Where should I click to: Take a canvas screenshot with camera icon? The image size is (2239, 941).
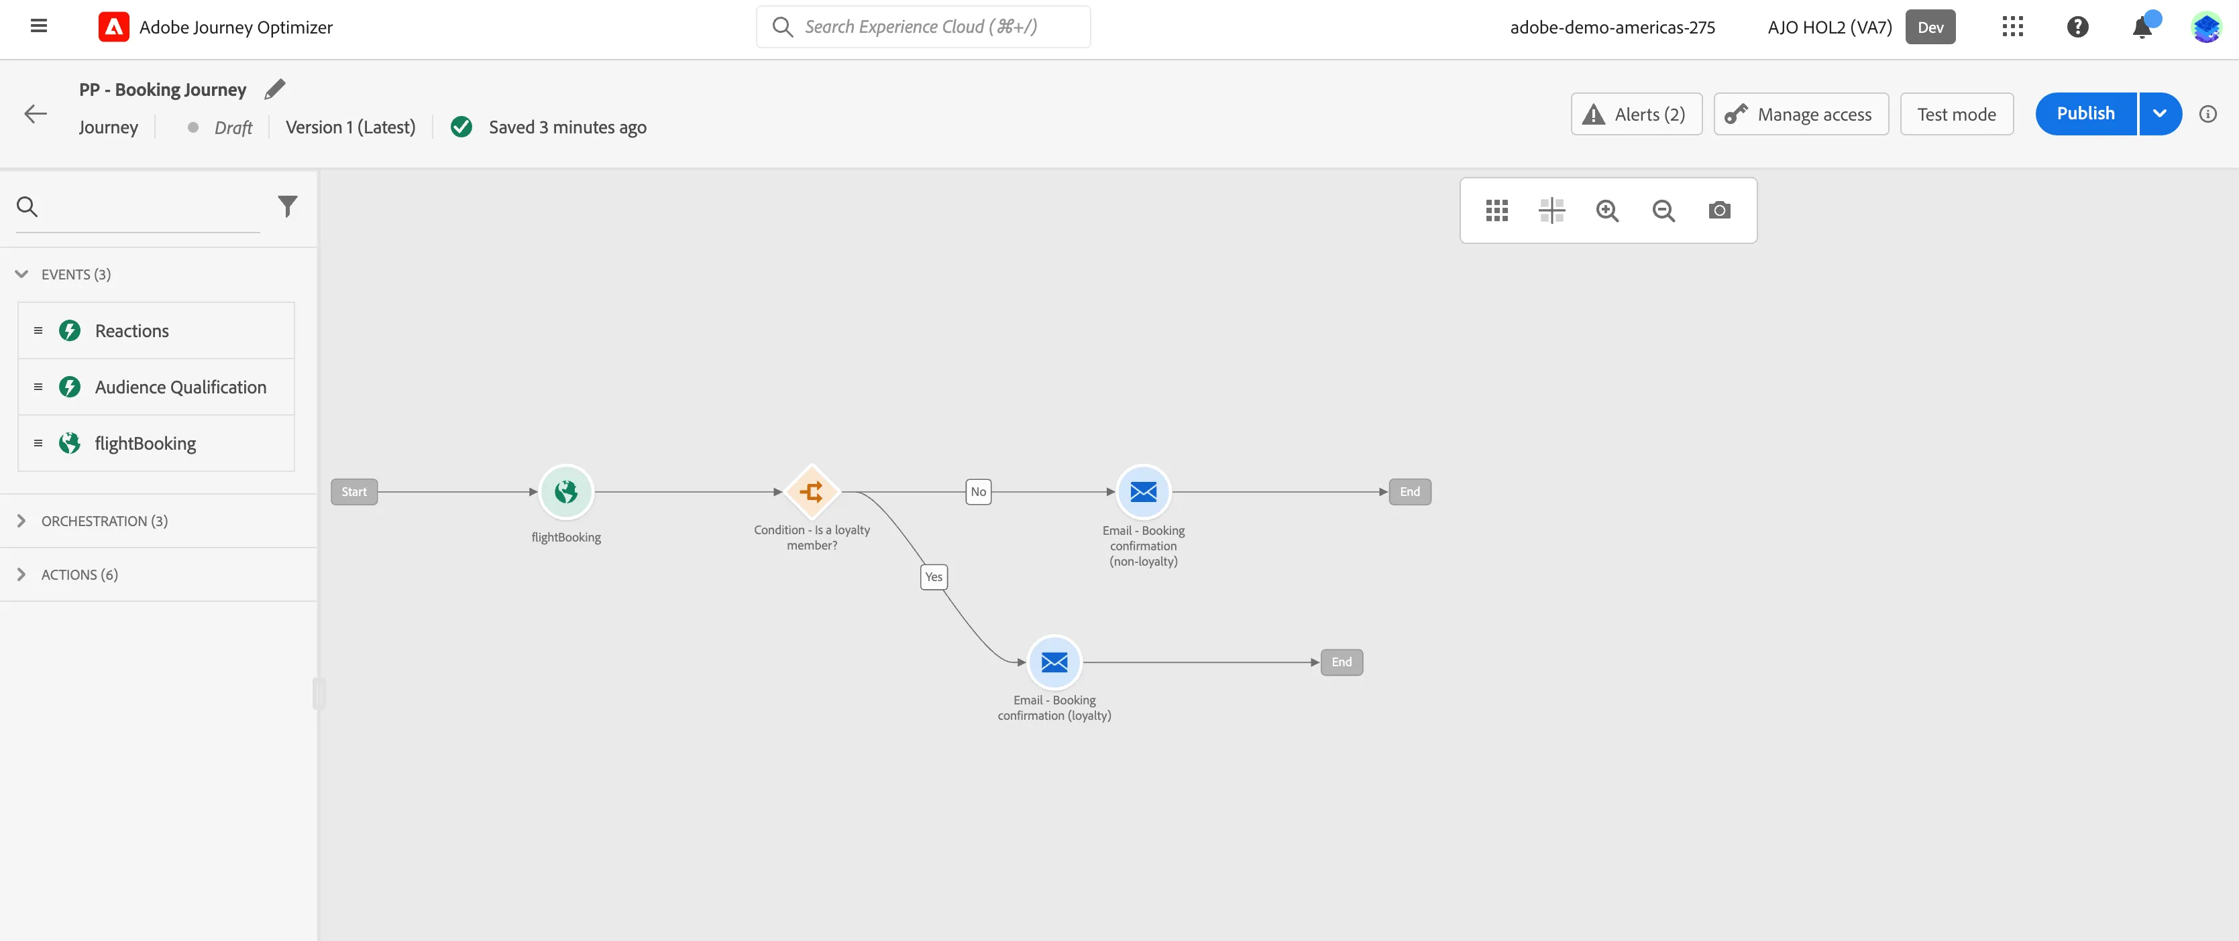click(x=1719, y=210)
